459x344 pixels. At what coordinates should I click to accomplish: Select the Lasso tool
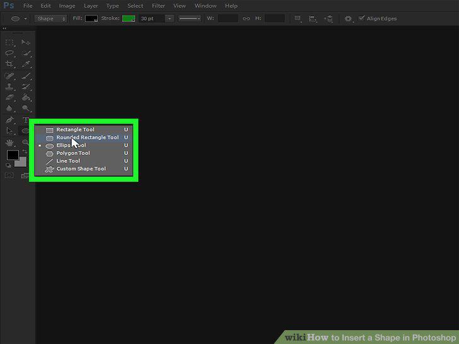pos(9,53)
